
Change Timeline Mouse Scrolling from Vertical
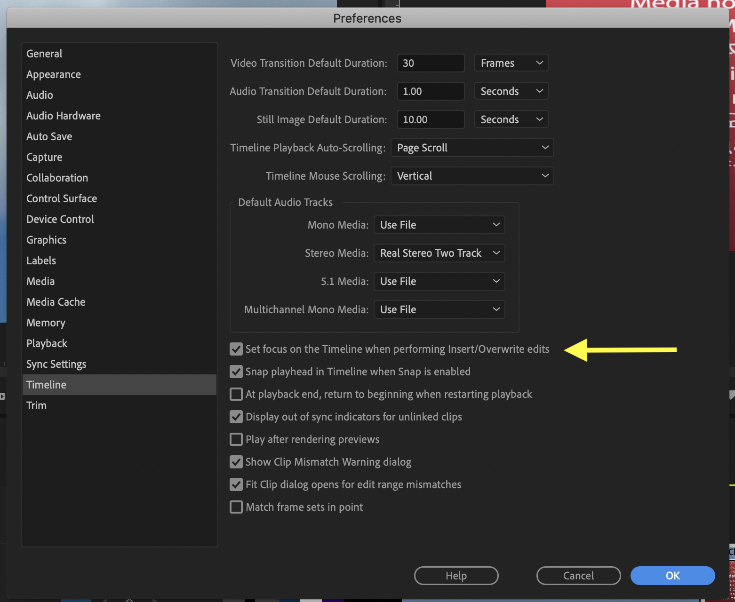click(472, 176)
